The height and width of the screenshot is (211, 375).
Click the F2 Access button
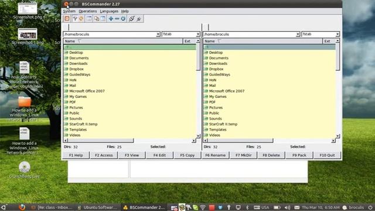(x=104, y=155)
